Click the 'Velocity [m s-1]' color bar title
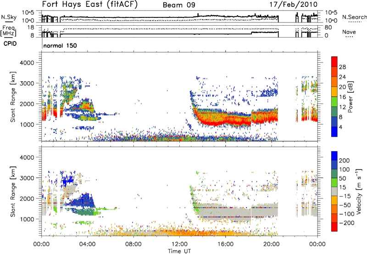 tap(359, 191)
